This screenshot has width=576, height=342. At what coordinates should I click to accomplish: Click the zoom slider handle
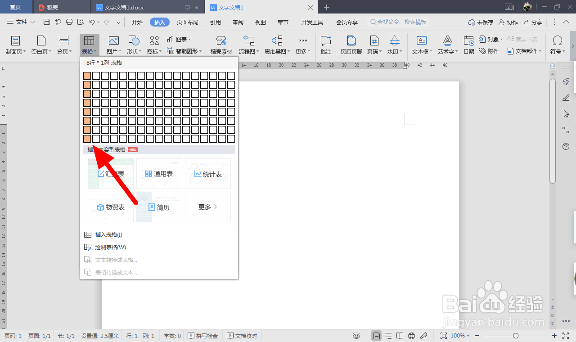[516, 336]
